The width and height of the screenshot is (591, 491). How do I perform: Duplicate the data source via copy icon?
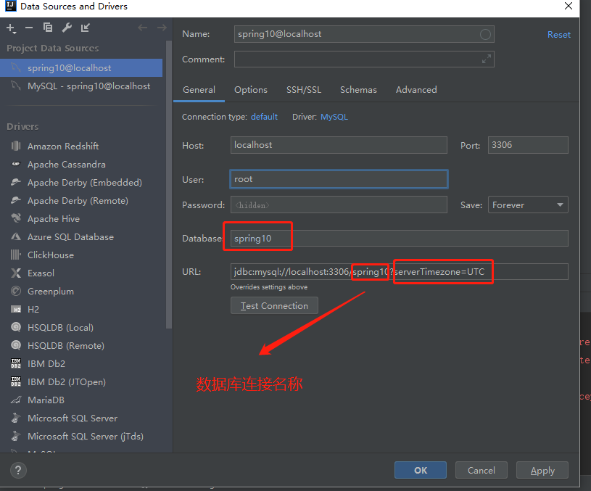click(x=46, y=28)
